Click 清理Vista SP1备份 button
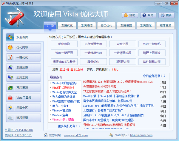The width and height of the screenshot is (179, 141). click(64, 62)
